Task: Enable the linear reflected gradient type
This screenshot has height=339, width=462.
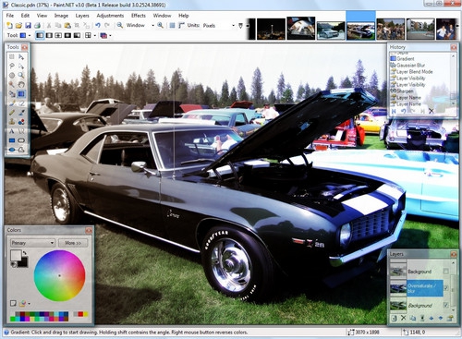Action: pyautogui.click(x=49, y=35)
